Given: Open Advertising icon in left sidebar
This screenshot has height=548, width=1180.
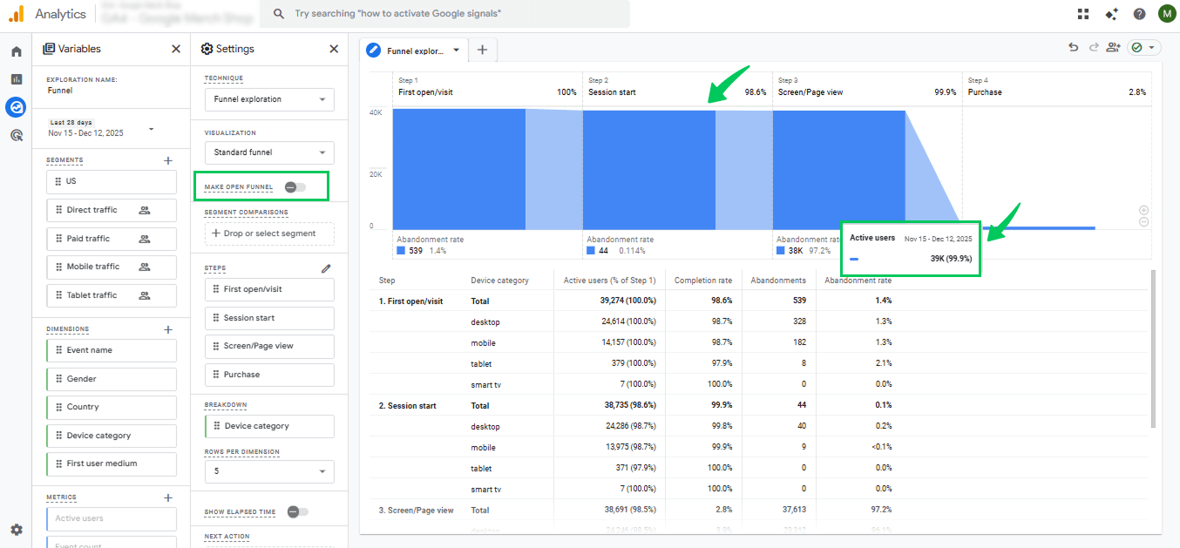Looking at the screenshot, I should 16,135.
